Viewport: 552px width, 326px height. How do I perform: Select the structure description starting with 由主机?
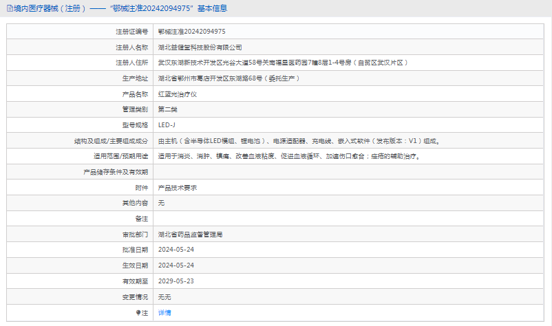pyautogui.click(x=299, y=141)
